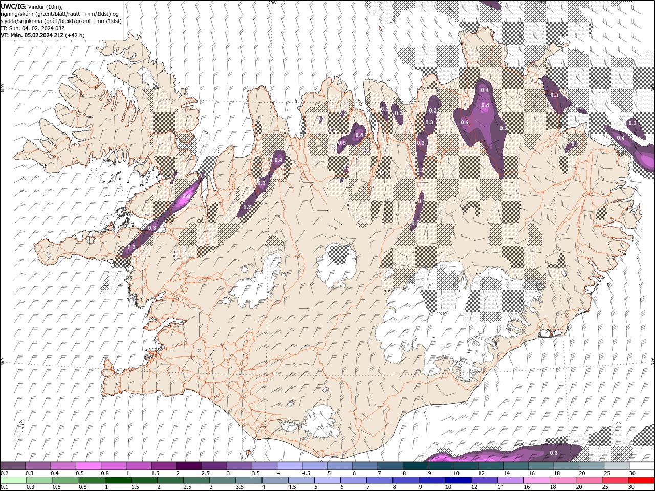Click the dark teal 8–9 upper legend swatch
The height and width of the screenshot is (491, 655).
pos(416,466)
